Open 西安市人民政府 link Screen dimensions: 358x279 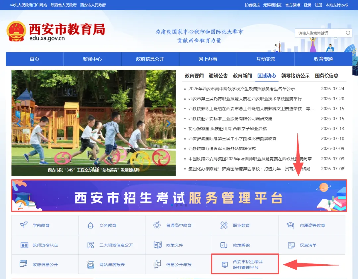[x=93, y=5]
